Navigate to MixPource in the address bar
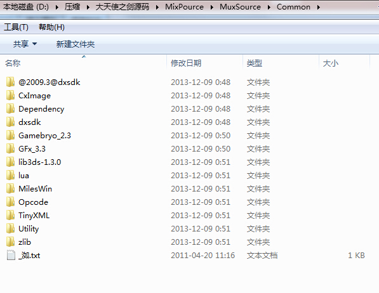 coord(184,7)
